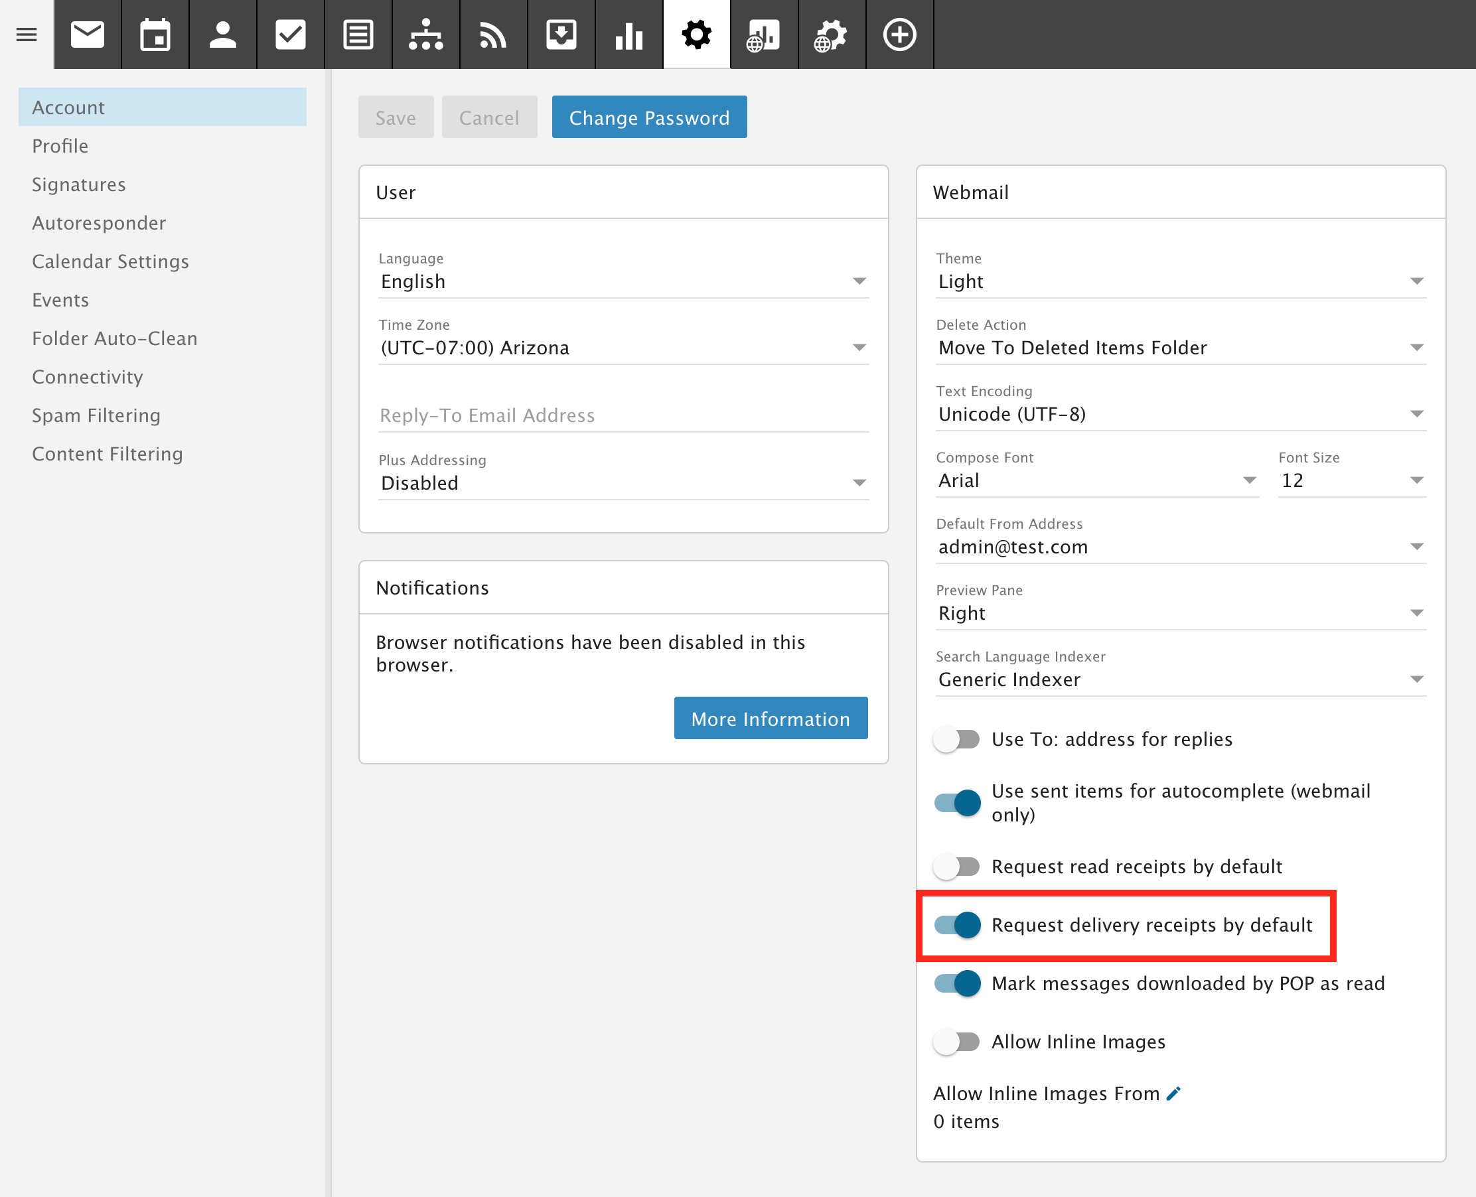Image resolution: width=1476 pixels, height=1197 pixels.
Task: Open the Compose Font dropdown
Action: click(x=1096, y=480)
